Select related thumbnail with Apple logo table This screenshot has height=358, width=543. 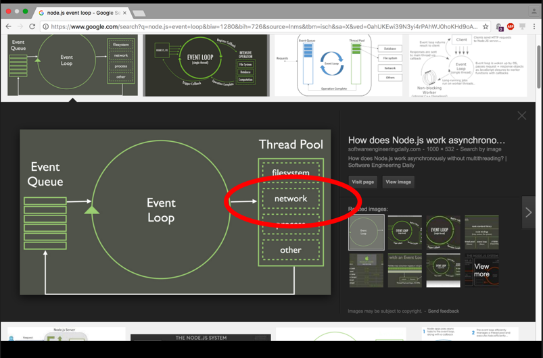tap(367, 270)
